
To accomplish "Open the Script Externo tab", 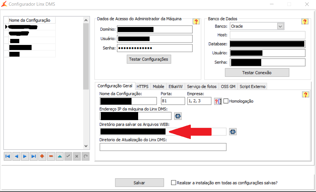I will pyautogui.click(x=252, y=87).
